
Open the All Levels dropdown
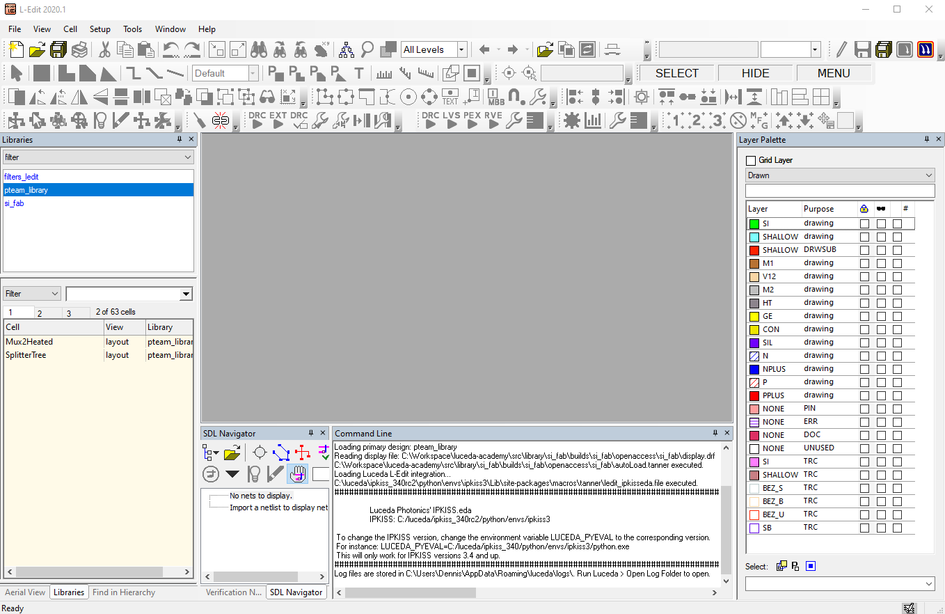[x=461, y=49]
